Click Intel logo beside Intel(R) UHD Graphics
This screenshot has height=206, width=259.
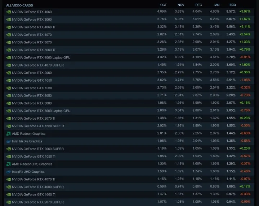point(8,172)
